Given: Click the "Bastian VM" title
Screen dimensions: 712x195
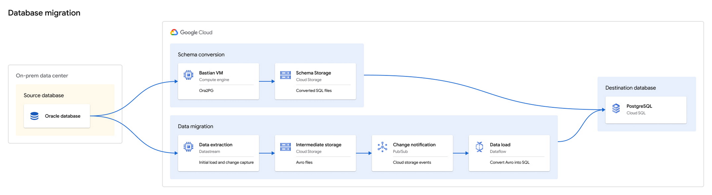Looking at the screenshot, I should pos(211,73).
